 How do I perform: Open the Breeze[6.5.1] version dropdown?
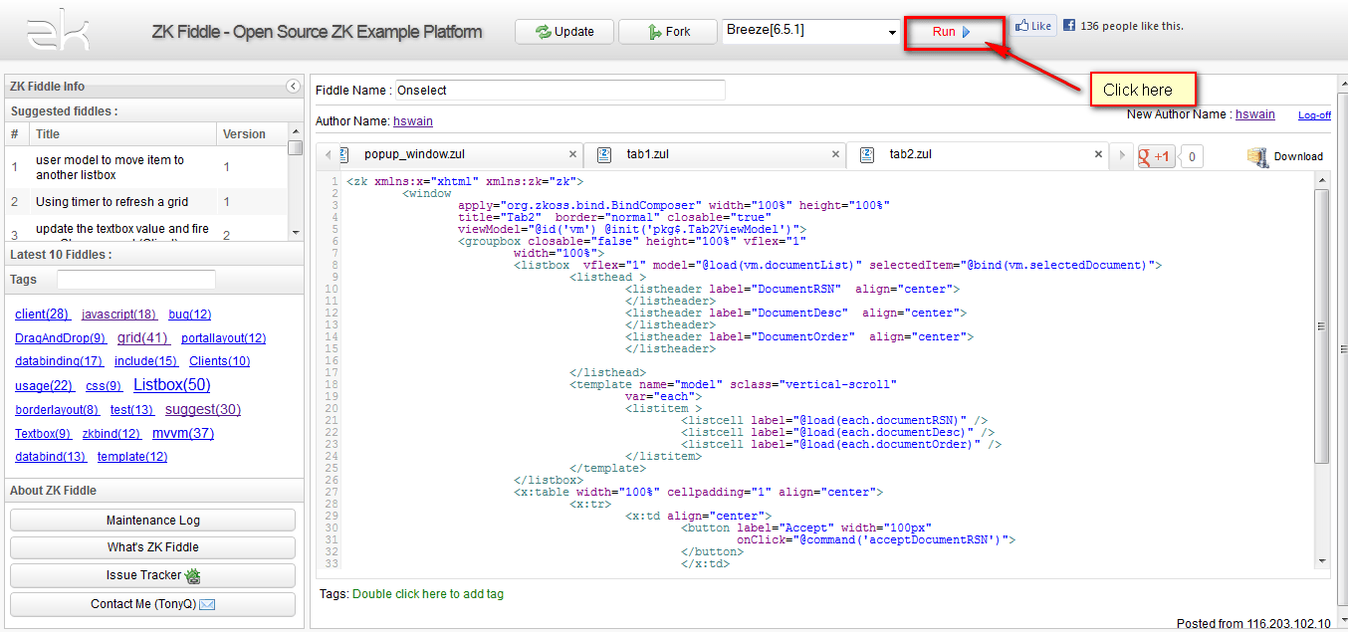coord(893,31)
